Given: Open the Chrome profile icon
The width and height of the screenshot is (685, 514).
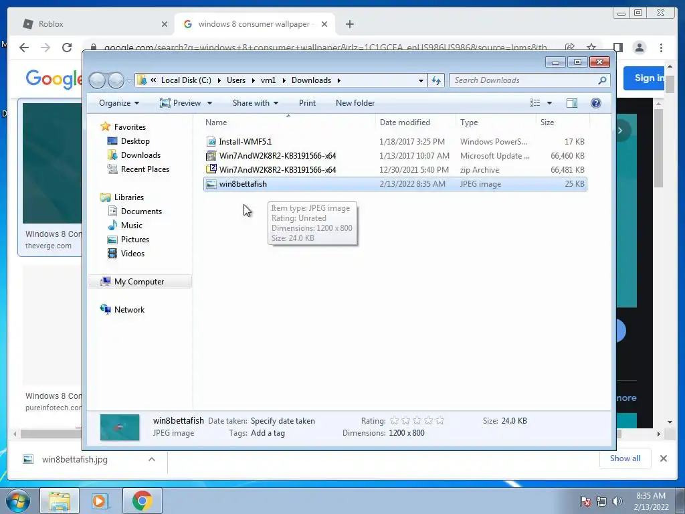Looking at the screenshot, I should pos(639,48).
